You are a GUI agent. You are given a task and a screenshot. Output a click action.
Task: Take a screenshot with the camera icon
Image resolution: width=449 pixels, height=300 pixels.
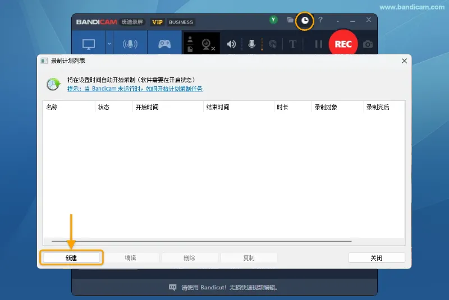[368, 44]
